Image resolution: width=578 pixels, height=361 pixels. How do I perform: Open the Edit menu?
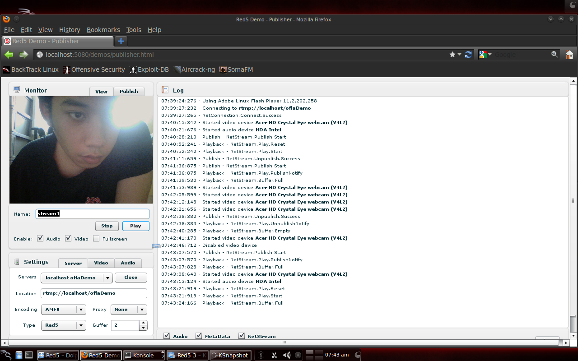coord(27,30)
